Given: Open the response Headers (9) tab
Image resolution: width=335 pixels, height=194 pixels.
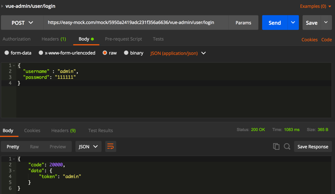Looking at the screenshot, I should 63,131.
